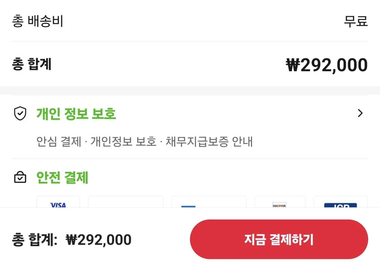Click the 개인정보 보호 text link

125,142
